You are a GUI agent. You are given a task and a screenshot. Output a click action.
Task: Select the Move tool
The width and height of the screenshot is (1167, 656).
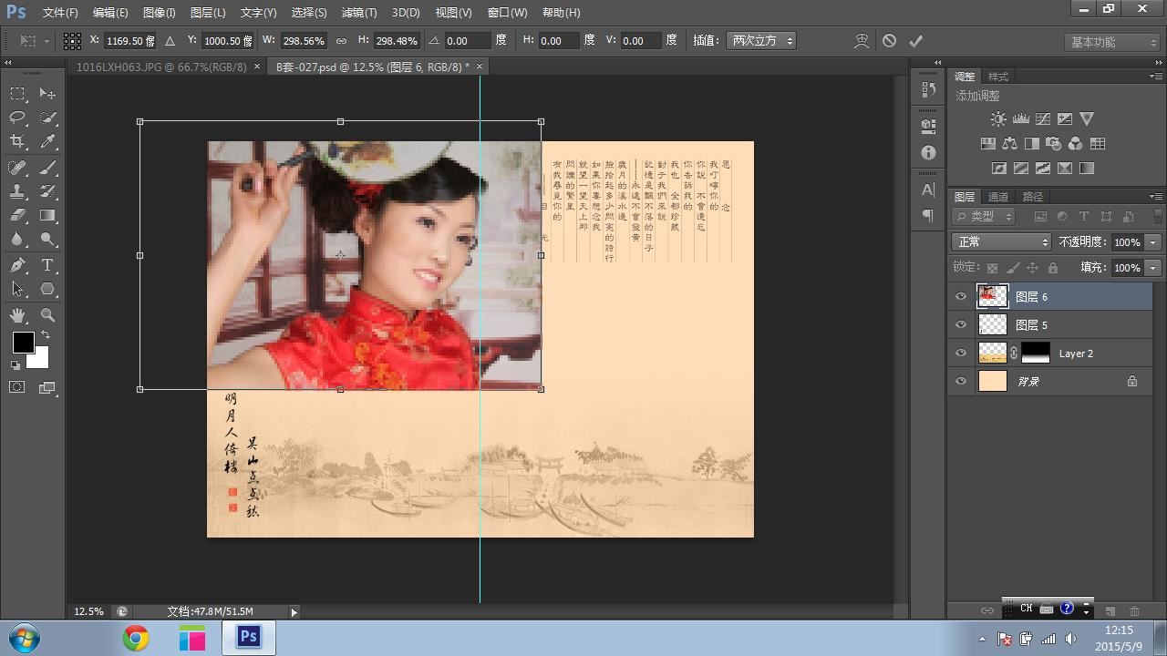pyautogui.click(x=47, y=93)
